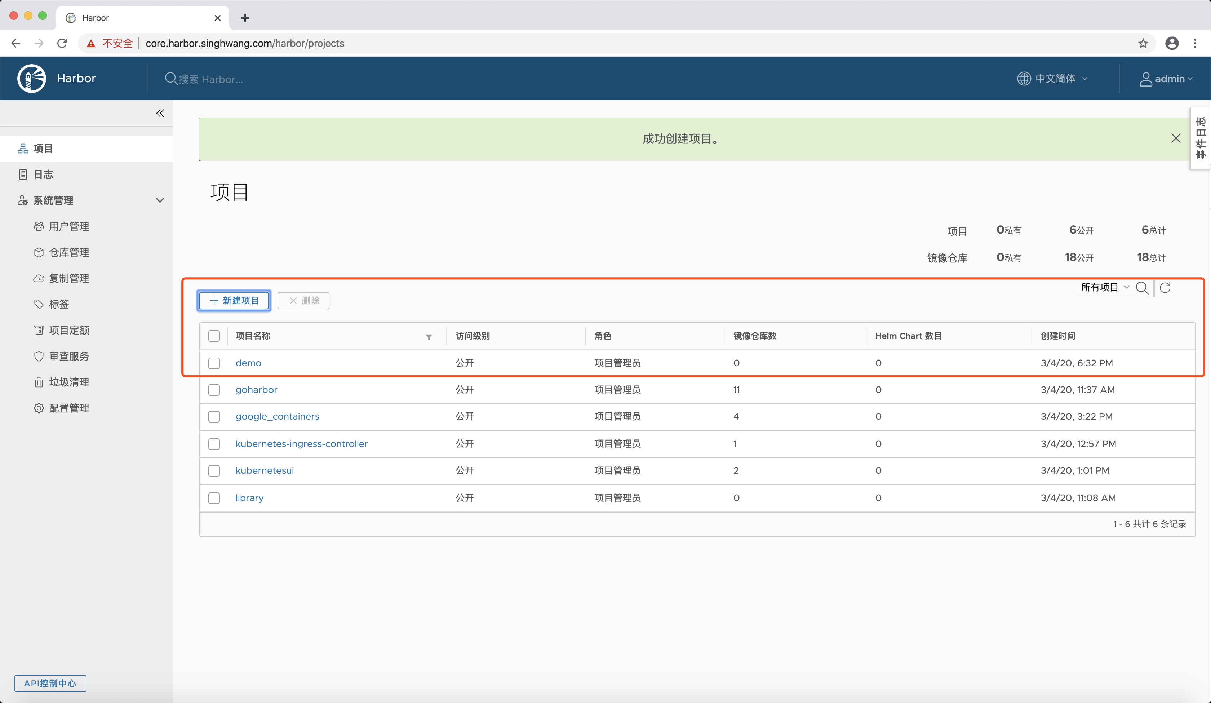Open the kubernetes-ingress-controller project link

(x=301, y=444)
